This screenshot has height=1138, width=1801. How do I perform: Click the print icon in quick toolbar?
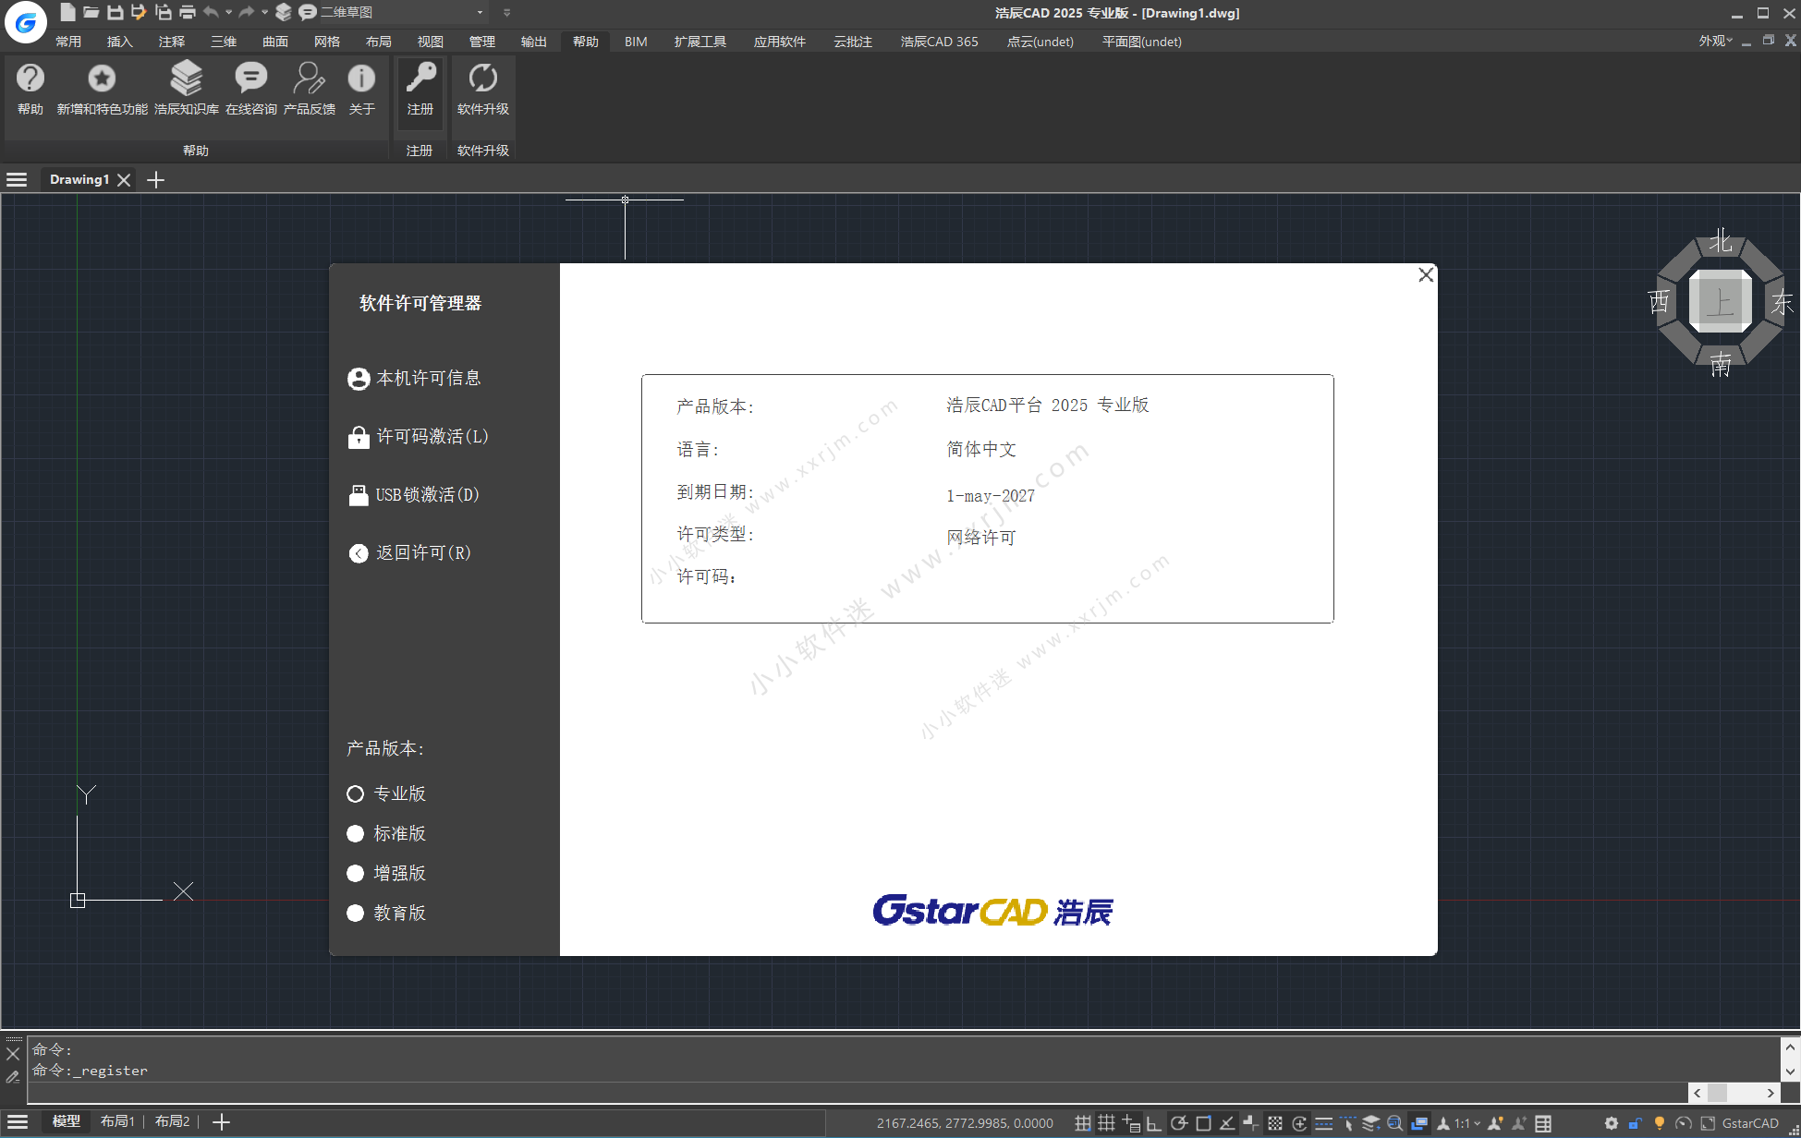pos(188,12)
